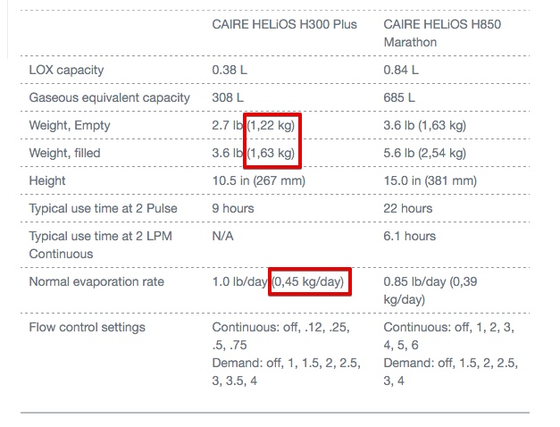Select the 6.1 hours continuous use value
560x427 pixels.
pyautogui.click(x=410, y=237)
